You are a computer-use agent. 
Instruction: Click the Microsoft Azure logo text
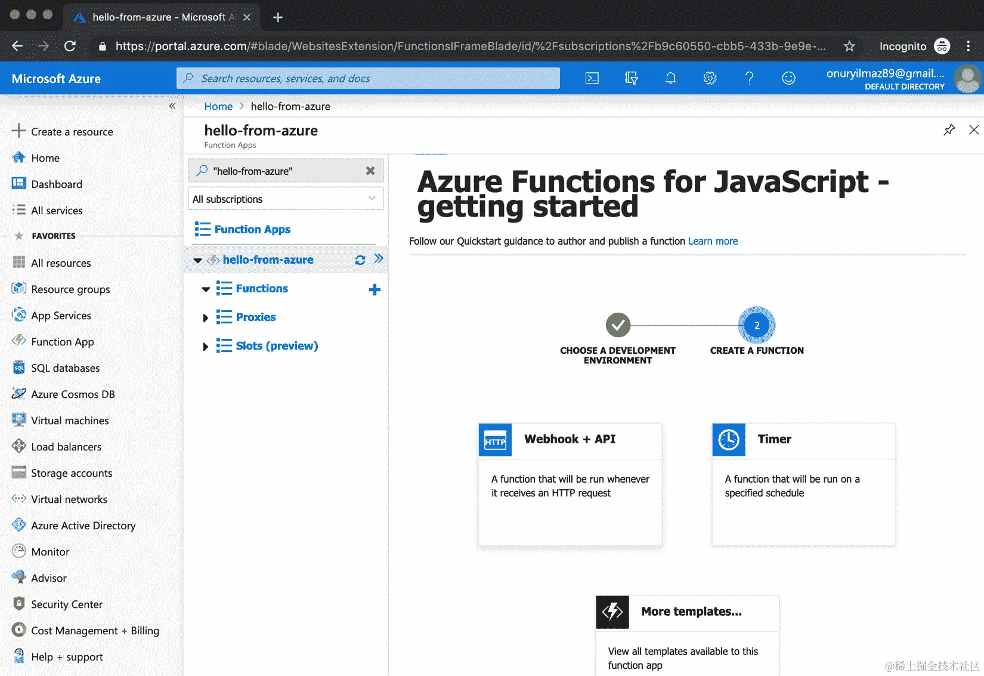56,78
